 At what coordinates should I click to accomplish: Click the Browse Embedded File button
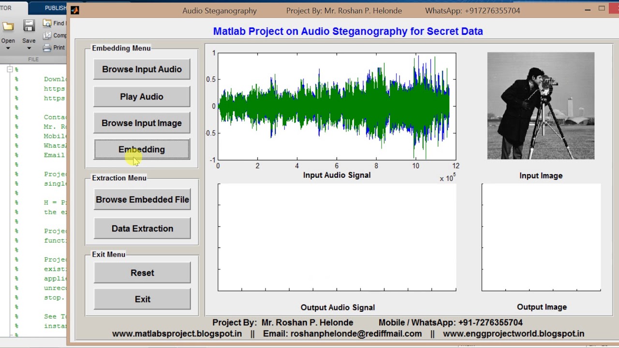pyautogui.click(x=142, y=200)
